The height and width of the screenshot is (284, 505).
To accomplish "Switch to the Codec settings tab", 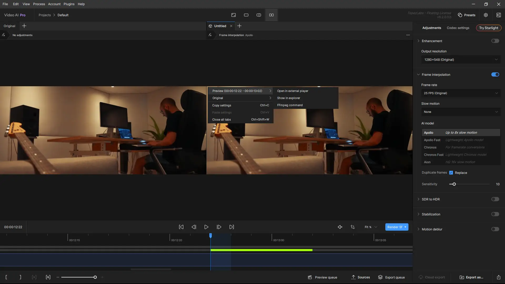I will point(458,28).
